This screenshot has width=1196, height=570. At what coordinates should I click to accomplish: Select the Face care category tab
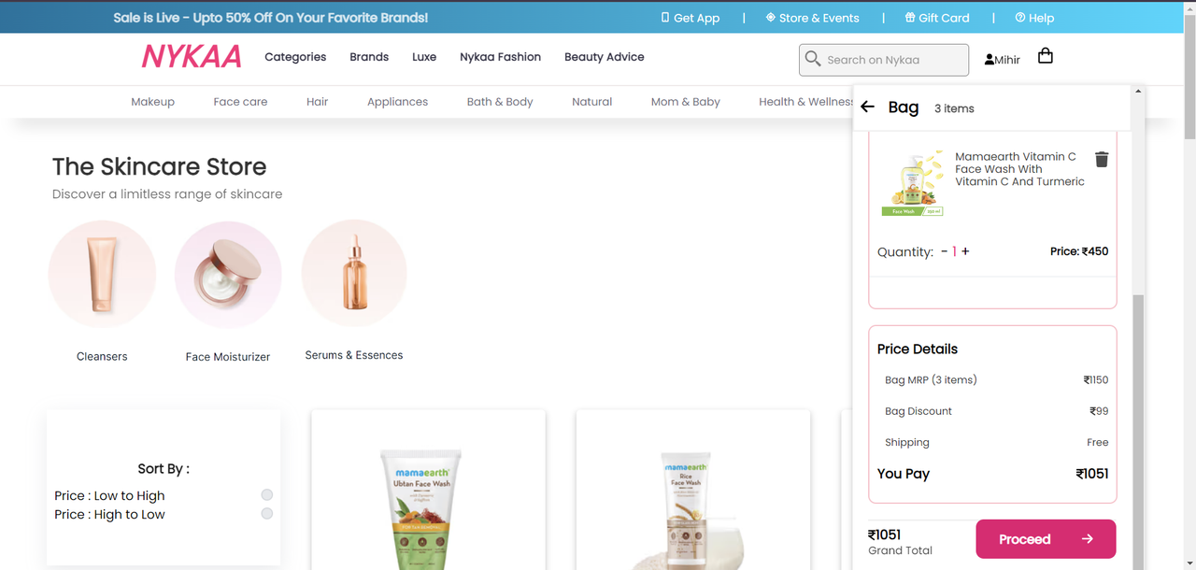pyautogui.click(x=240, y=102)
